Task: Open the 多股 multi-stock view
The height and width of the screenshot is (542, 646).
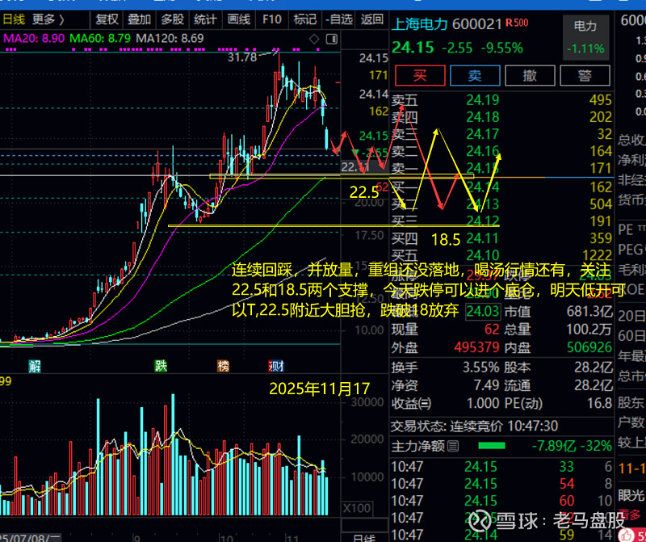Action: tap(172, 19)
